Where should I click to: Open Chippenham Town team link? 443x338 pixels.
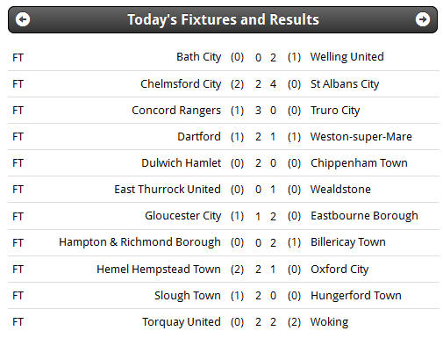pos(359,163)
